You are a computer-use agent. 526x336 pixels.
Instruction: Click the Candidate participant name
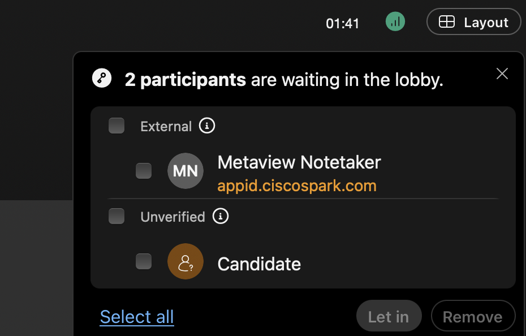click(x=259, y=264)
